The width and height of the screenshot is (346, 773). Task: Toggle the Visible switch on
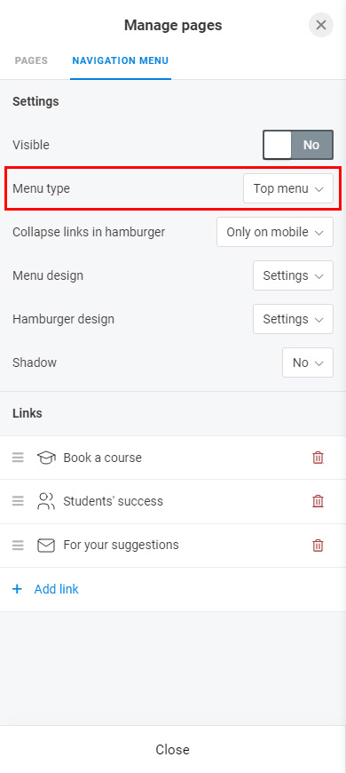pos(298,145)
